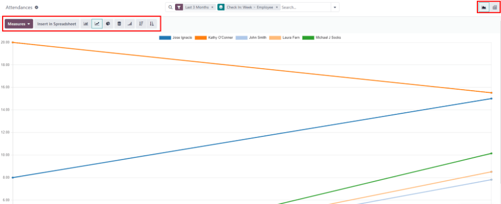This screenshot has height=204, width=501.
Task: Switch to pie chart view
Action: click(108, 24)
